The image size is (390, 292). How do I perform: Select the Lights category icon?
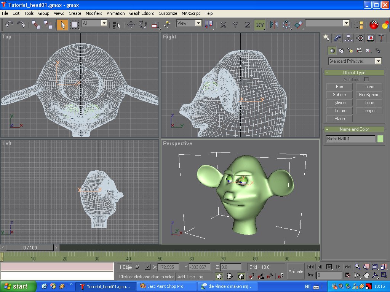tap(350, 51)
